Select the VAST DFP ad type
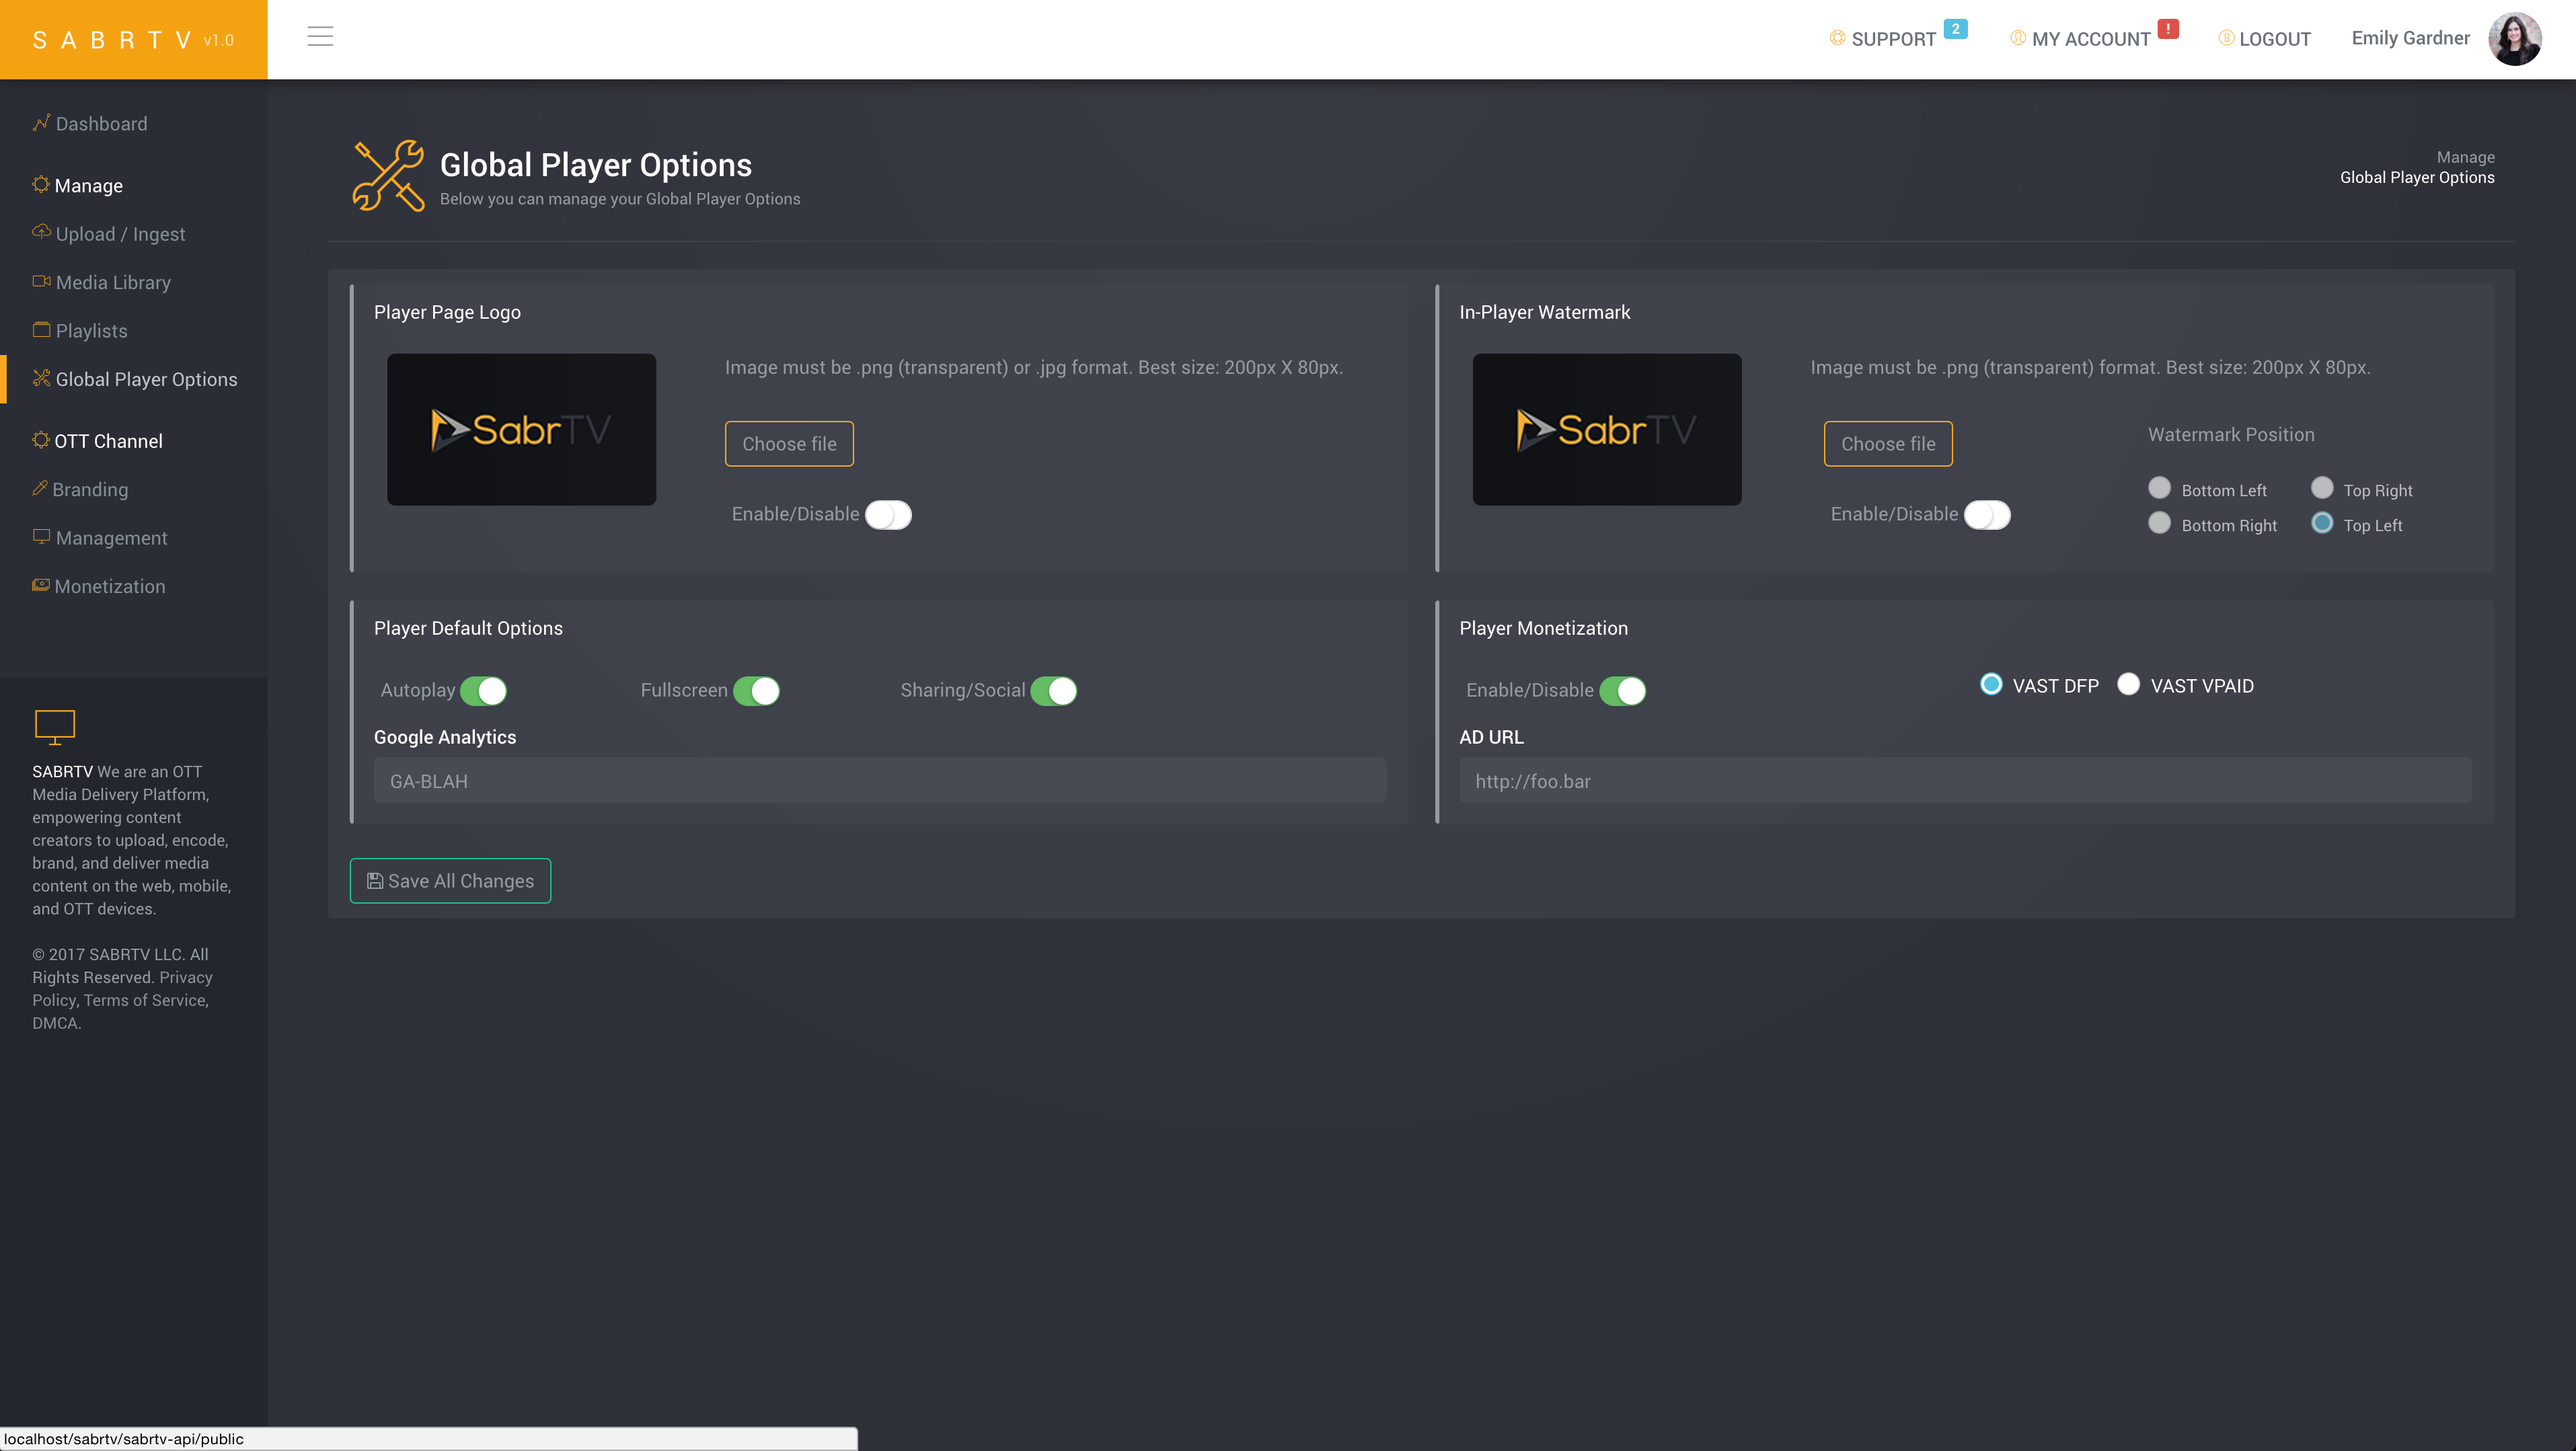 coord(1991,684)
